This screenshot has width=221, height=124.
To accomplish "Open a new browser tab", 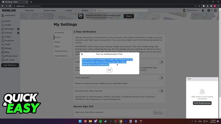I will pos(31,2).
